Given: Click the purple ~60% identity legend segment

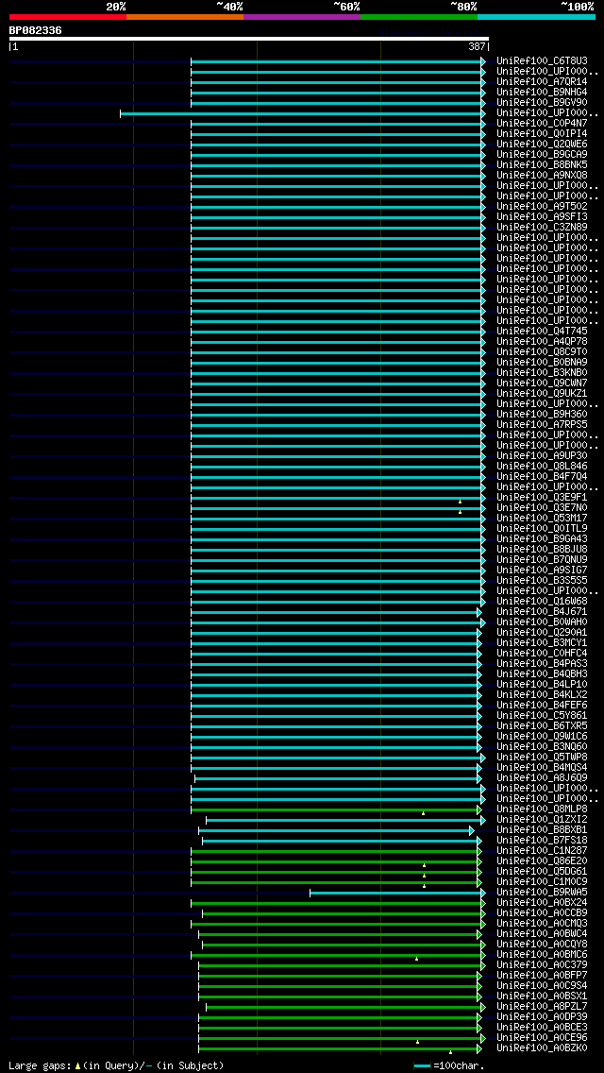Looking at the screenshot, I should point(302,16).
